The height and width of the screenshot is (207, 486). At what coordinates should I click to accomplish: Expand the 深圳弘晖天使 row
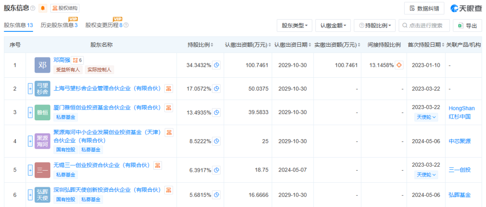(x=31, y=195)
